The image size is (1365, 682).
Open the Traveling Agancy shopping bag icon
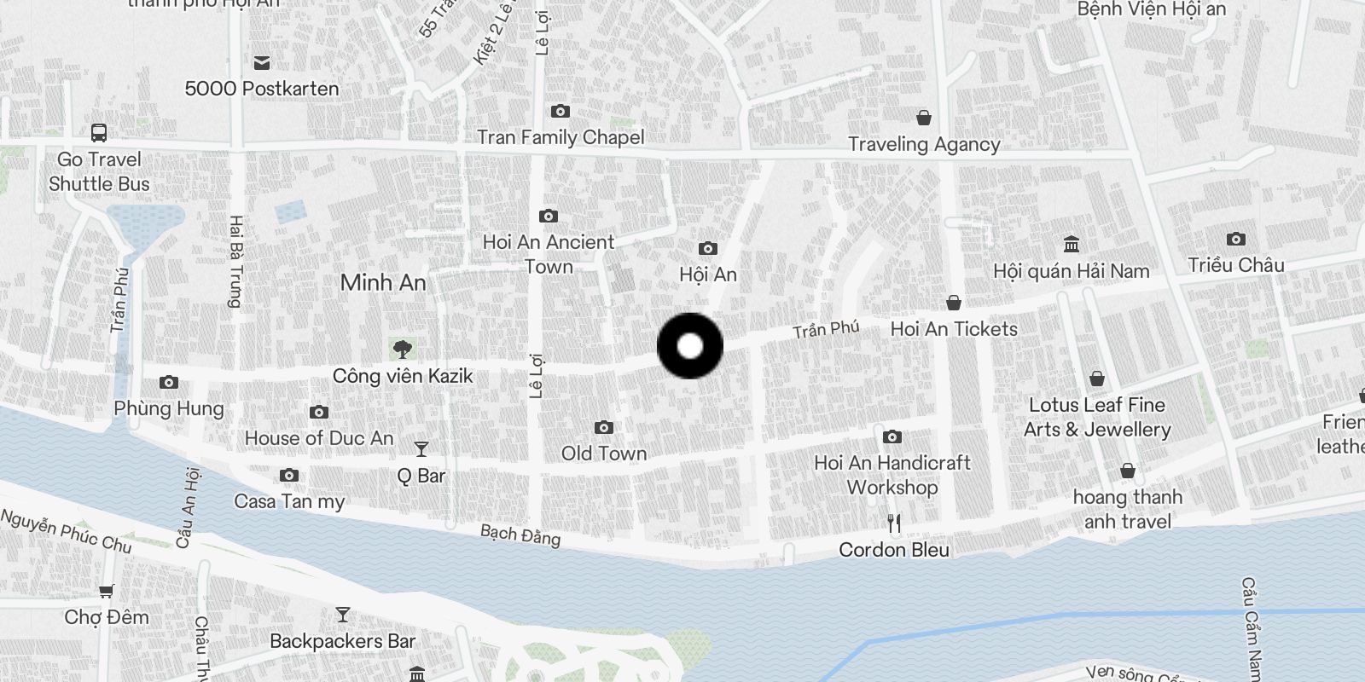coord(923,117)
